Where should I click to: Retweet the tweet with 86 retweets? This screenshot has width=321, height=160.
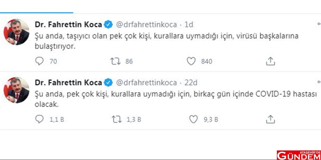tap(116, 61)
